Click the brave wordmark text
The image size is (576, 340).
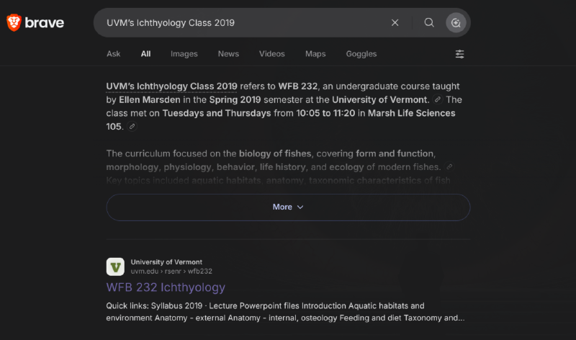45,23
